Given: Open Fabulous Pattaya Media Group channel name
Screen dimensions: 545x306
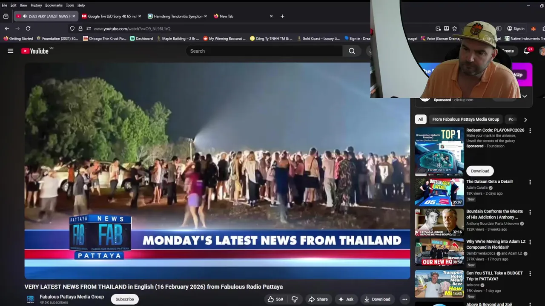Looking at the screenshot, I should [72, 297].
